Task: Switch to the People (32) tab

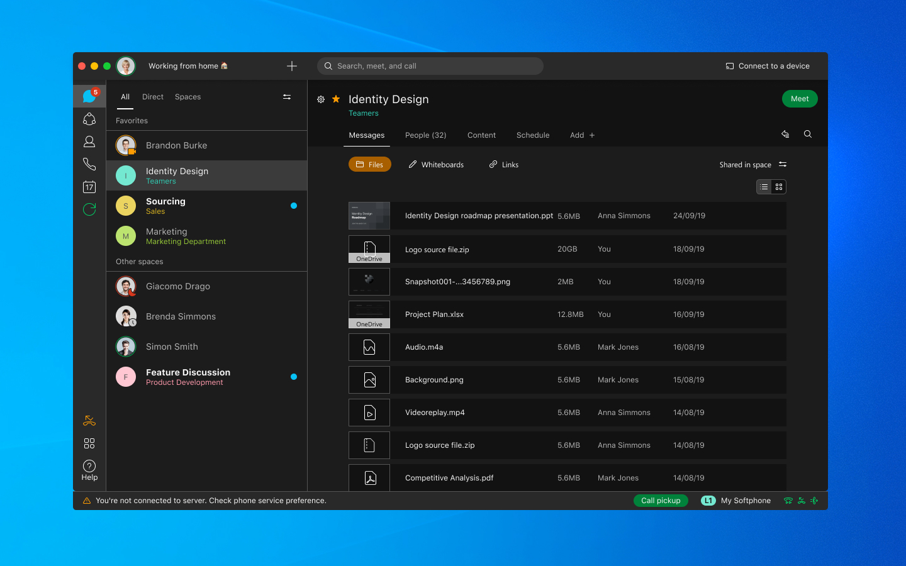Action: pos(425,135)
